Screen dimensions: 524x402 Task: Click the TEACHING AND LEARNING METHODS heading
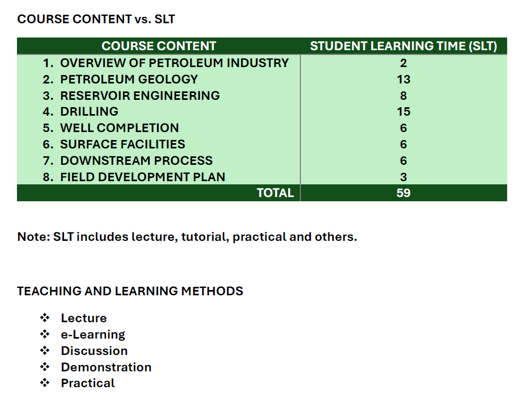(130, 291)
